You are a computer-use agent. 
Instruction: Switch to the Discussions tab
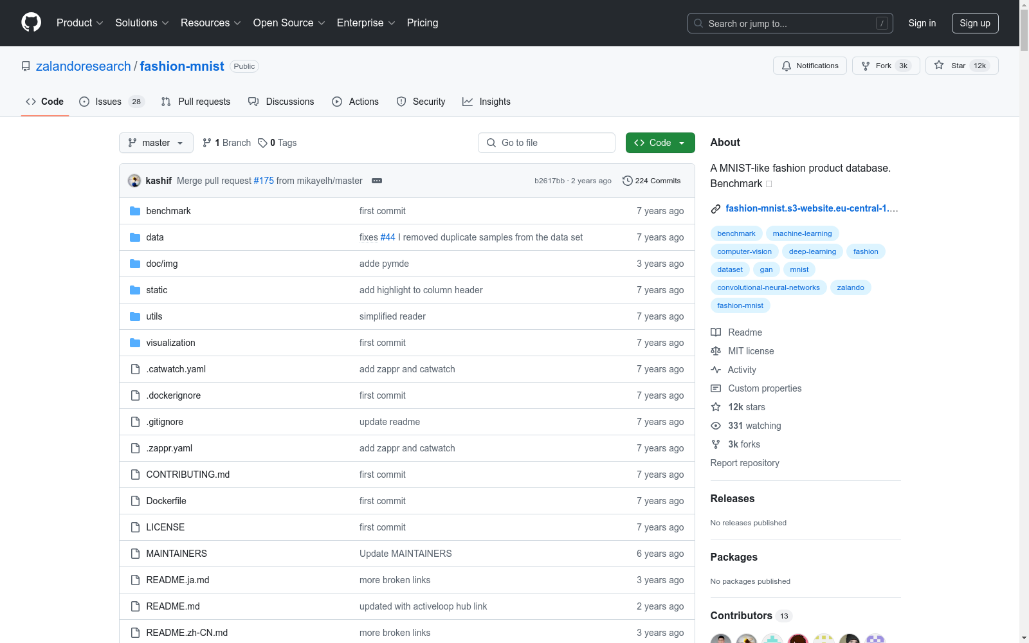point(281,102)
